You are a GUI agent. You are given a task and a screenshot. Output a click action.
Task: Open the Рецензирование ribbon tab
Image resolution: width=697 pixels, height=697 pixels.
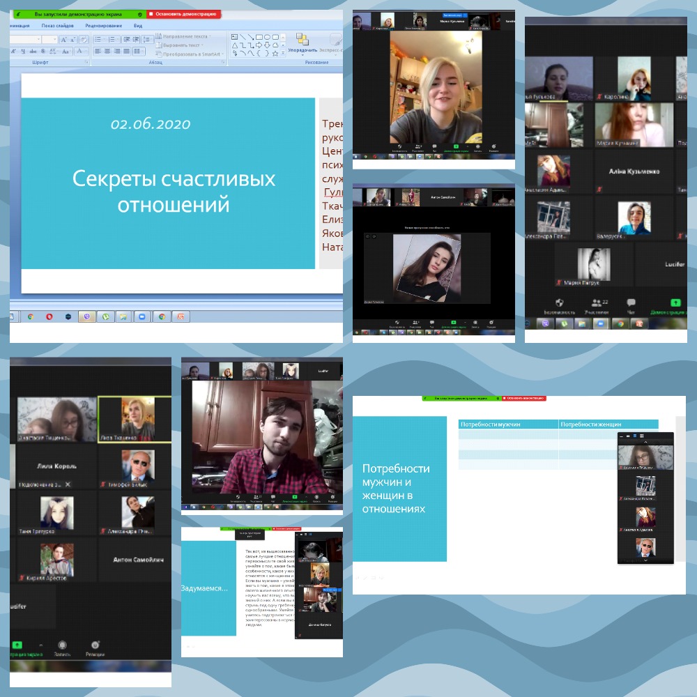pos(103,26)
